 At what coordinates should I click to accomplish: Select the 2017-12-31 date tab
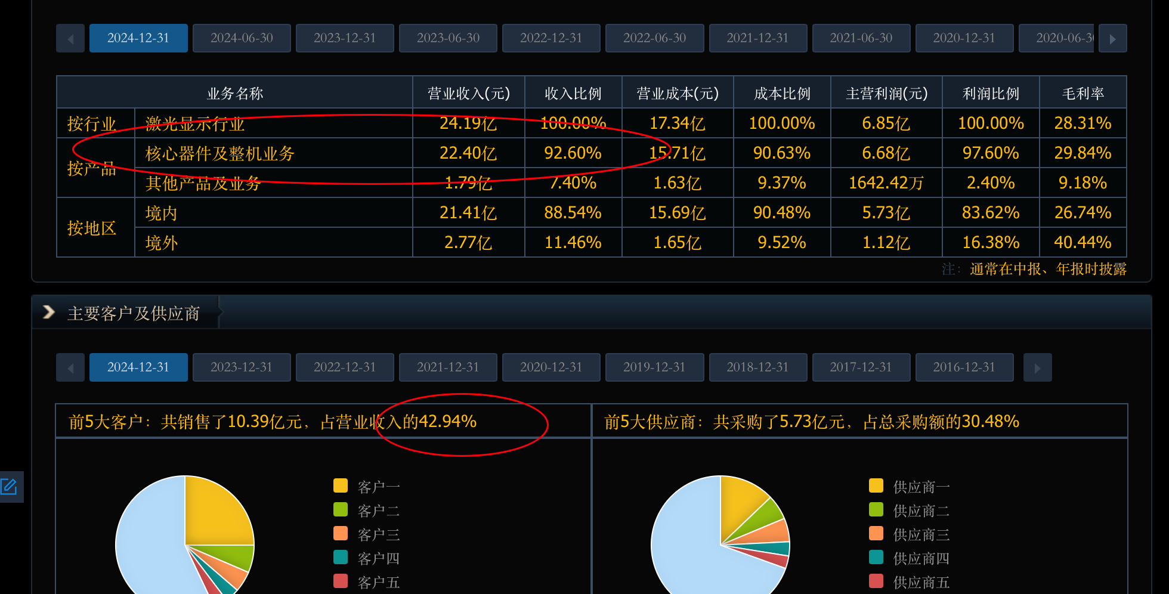(x=861, y=367)
